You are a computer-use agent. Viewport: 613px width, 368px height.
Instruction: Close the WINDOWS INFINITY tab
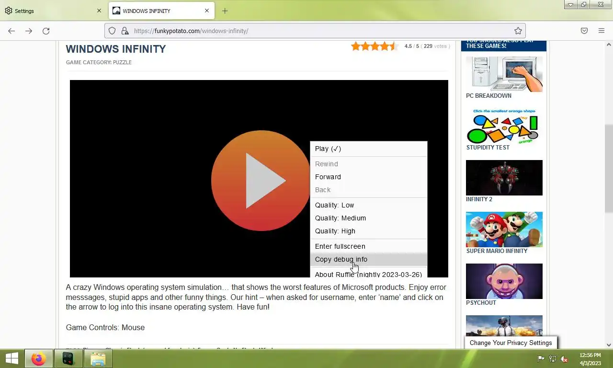tap(207, 11)
